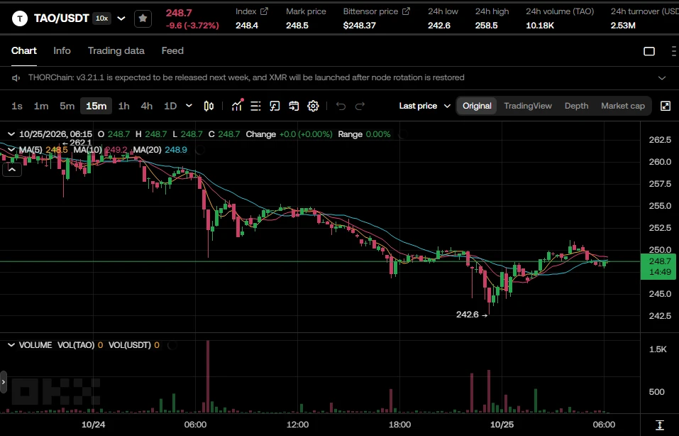Open the Trading data tab
This screenshot has height=436, width=679.
[116, 50]
